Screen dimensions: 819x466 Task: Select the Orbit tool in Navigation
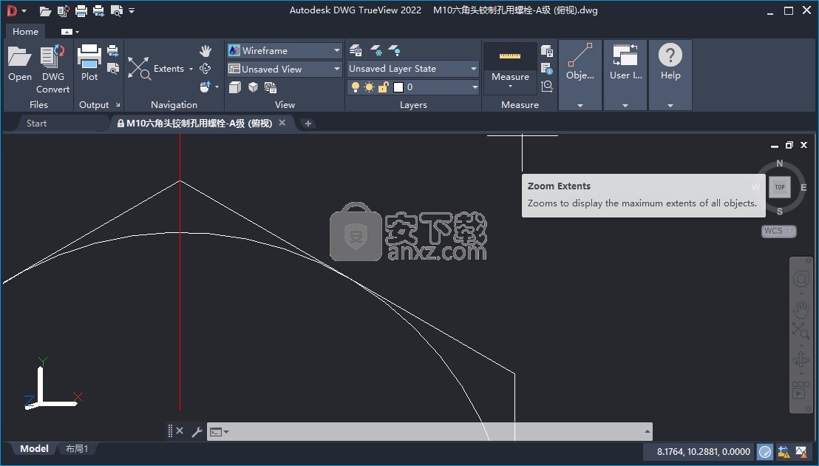205,69
